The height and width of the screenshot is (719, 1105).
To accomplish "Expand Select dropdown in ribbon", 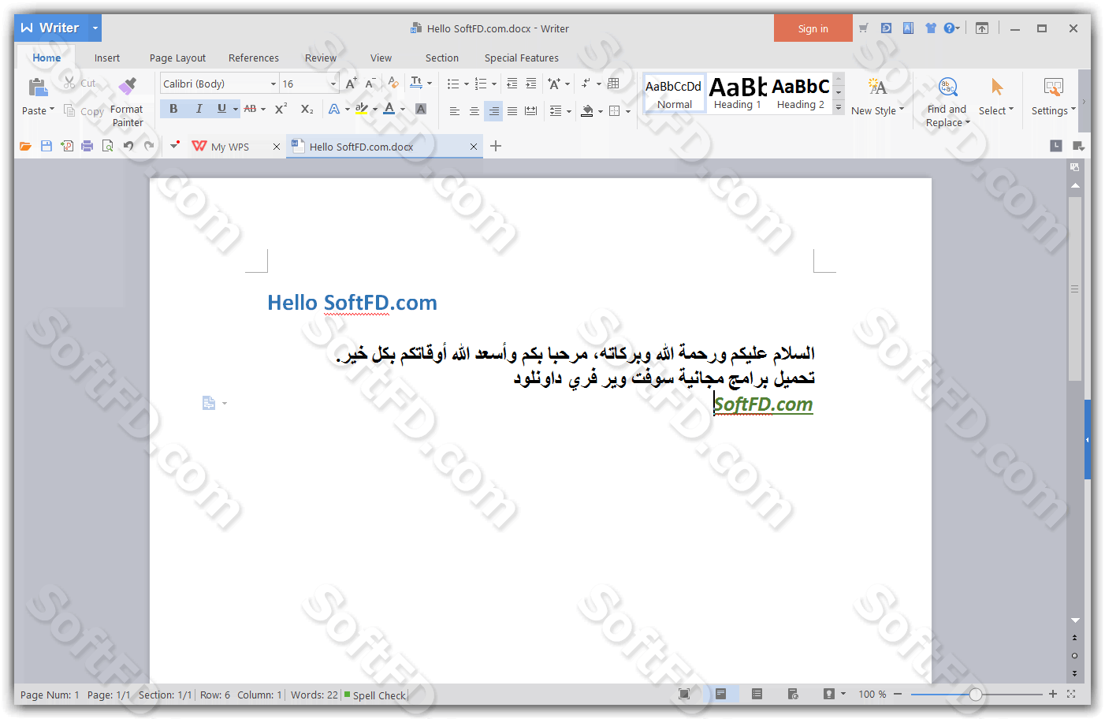I will click(x=1011, y=110).
